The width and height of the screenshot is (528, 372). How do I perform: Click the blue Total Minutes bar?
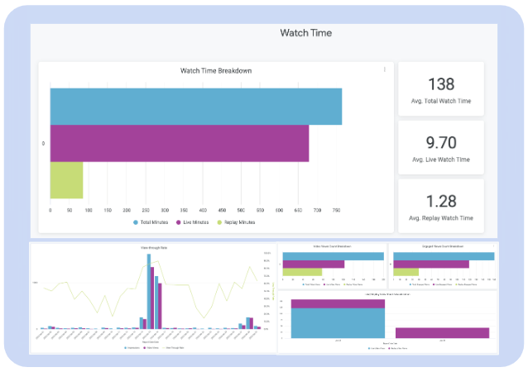pyautogui.click(x=195, y=106)
